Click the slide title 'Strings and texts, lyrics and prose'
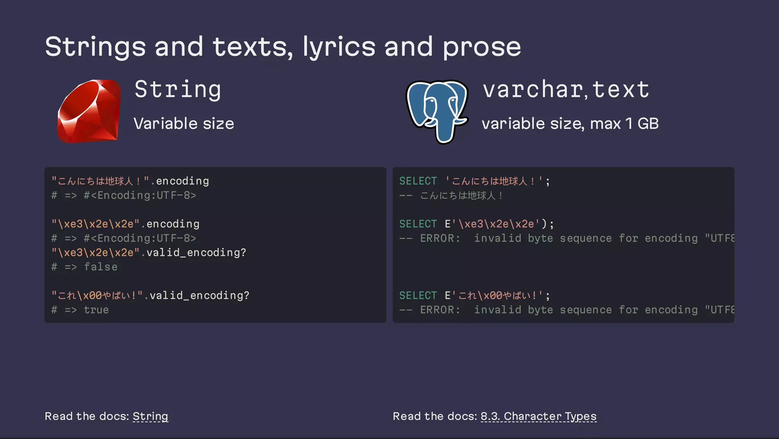 click(283, 47)
